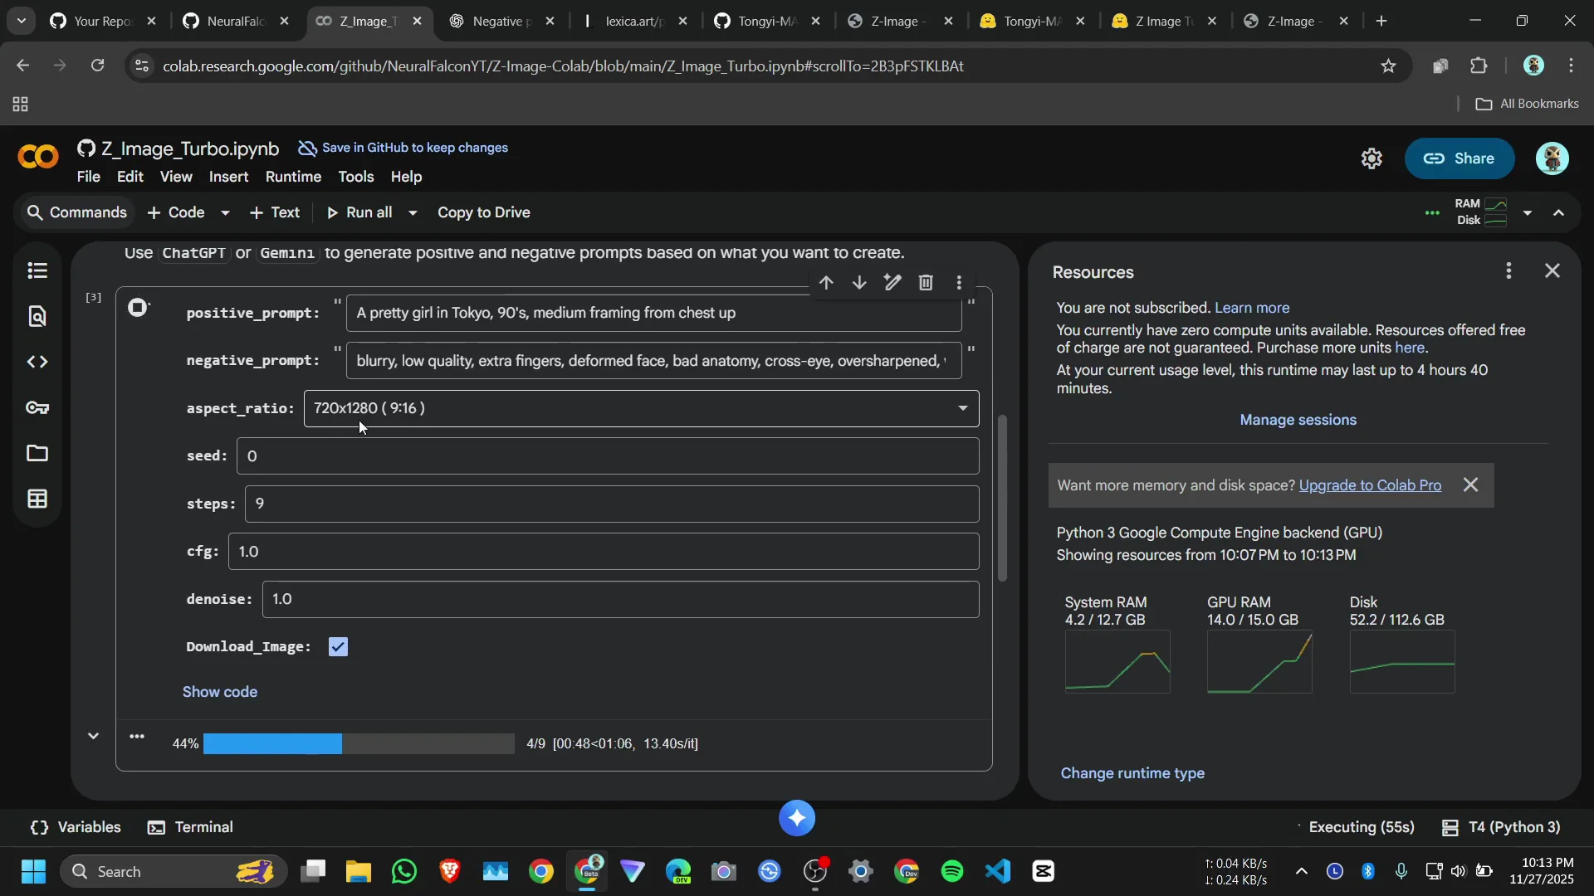The height and width of the screenshot is (896, 1594).
Task: Open the Runtime menu
Action: click(292, 177)
